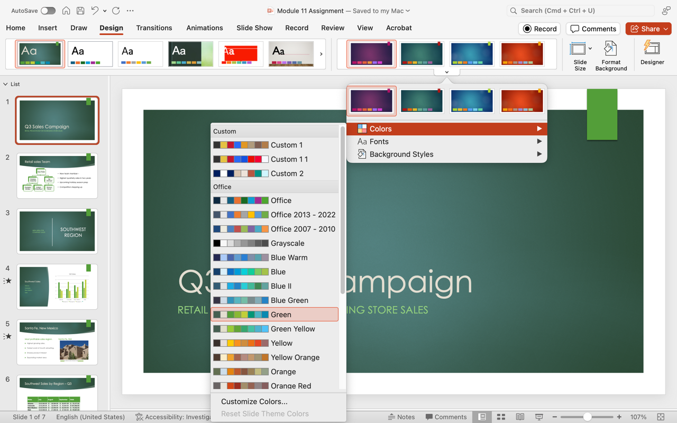Fit slide to current window

tap(661, 417)
